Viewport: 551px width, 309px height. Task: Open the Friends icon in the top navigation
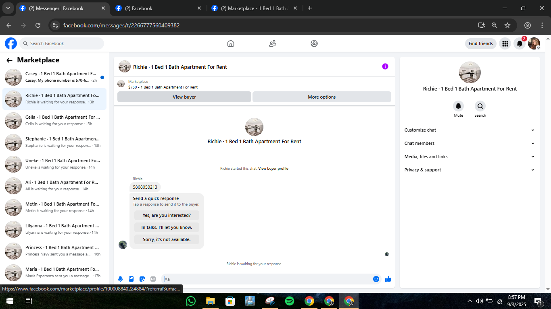[273, 43]
